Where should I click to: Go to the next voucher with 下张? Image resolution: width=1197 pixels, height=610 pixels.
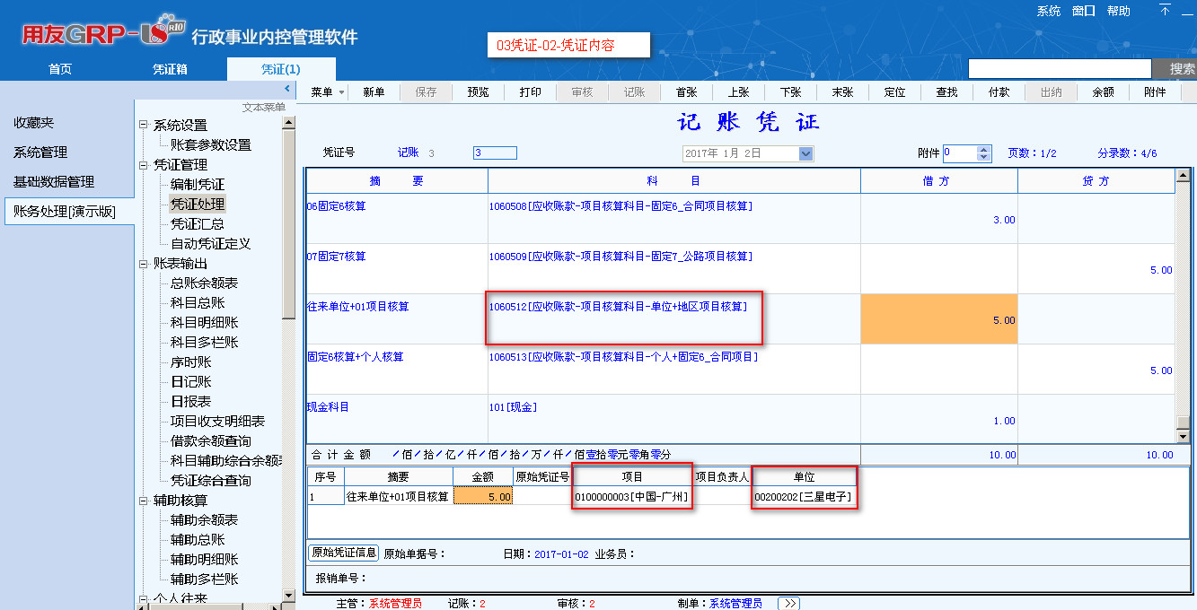pos(790,92)
